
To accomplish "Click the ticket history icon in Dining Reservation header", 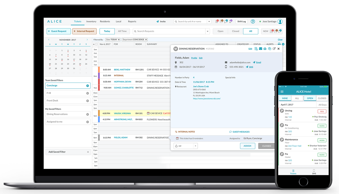I will point(256,49).
